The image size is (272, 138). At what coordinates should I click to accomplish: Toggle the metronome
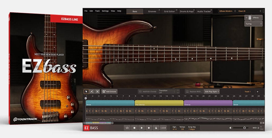click(156, 128)
